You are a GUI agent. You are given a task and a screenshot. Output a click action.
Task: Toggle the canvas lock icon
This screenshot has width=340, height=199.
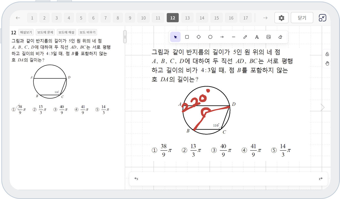click(x=327, y=54)
